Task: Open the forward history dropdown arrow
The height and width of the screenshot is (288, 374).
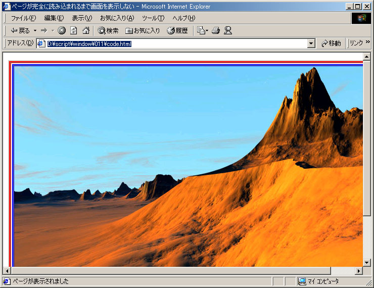Action: (53, 30)
